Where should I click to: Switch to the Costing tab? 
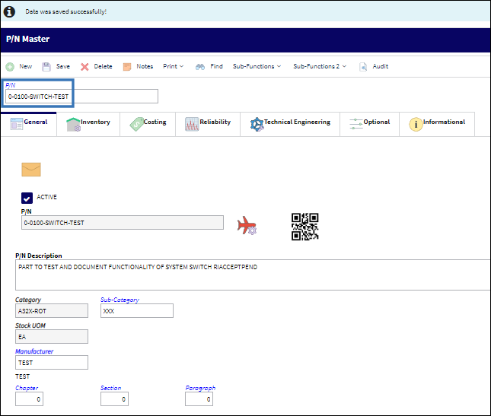(x=148, y=124)
